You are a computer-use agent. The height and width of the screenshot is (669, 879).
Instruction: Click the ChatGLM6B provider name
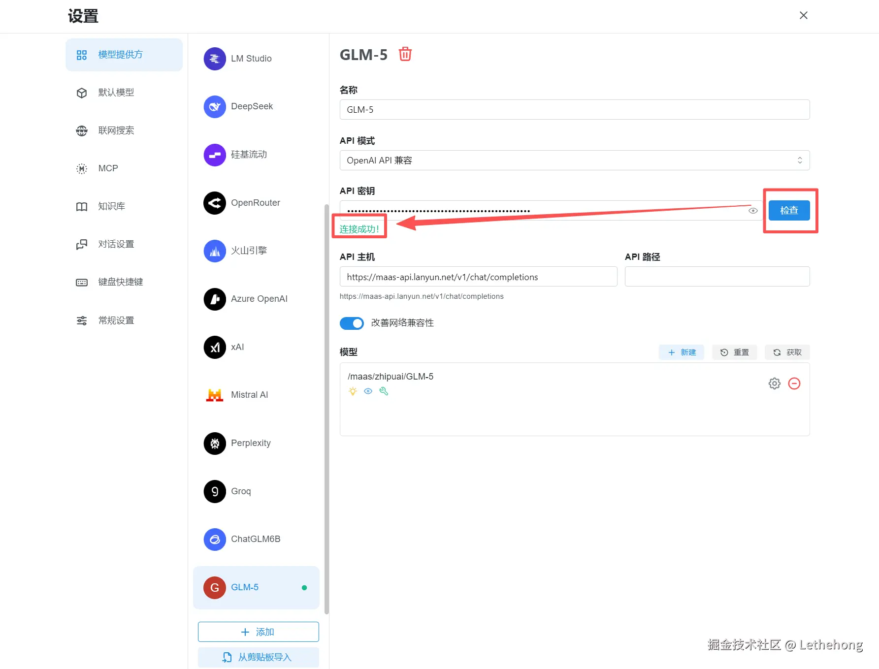click(x=256, y=539)
